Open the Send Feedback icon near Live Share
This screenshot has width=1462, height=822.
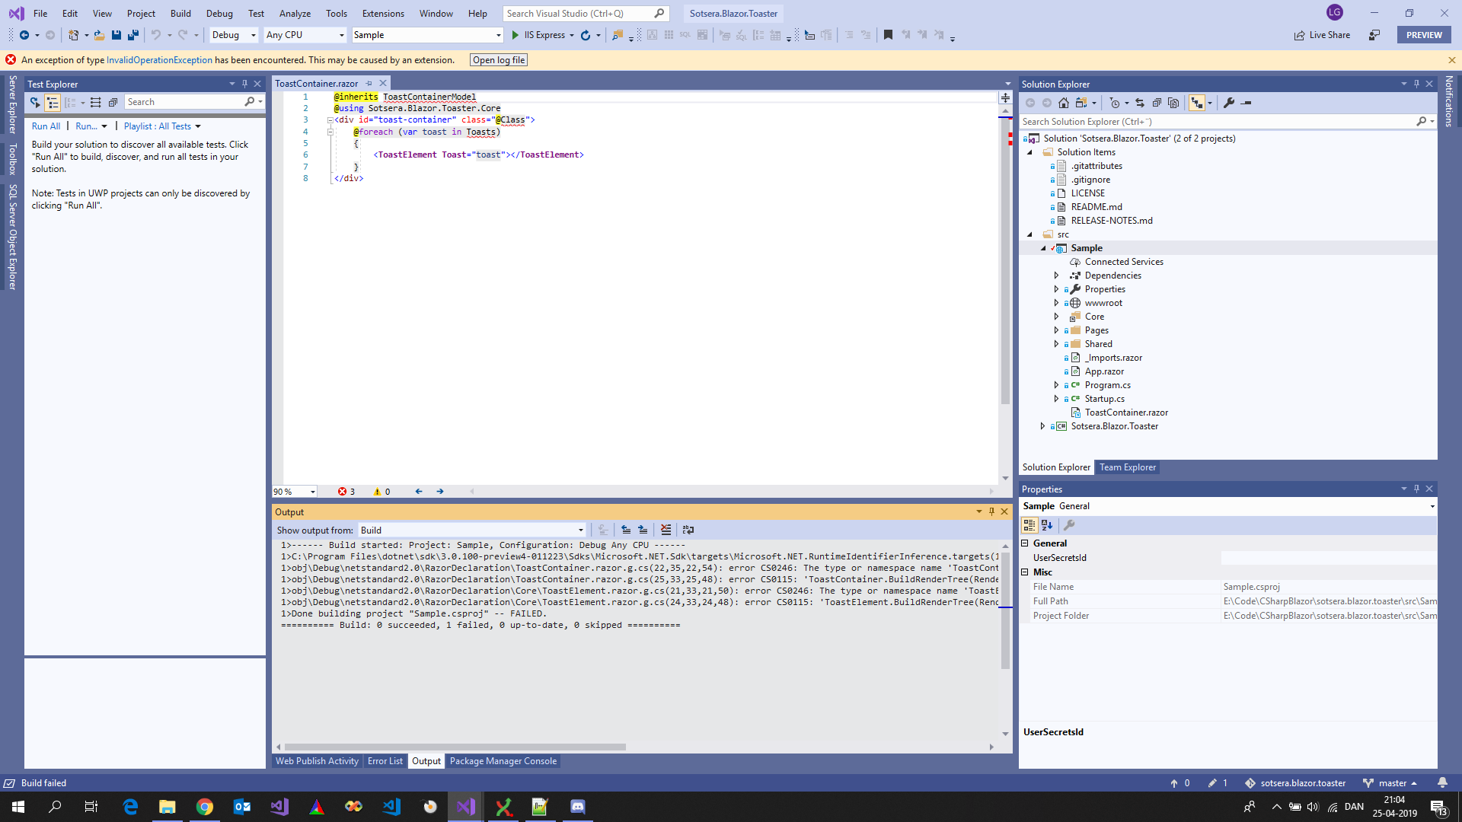click(1374, 35)
